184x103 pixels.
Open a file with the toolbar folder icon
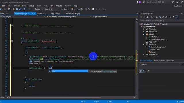14,9
